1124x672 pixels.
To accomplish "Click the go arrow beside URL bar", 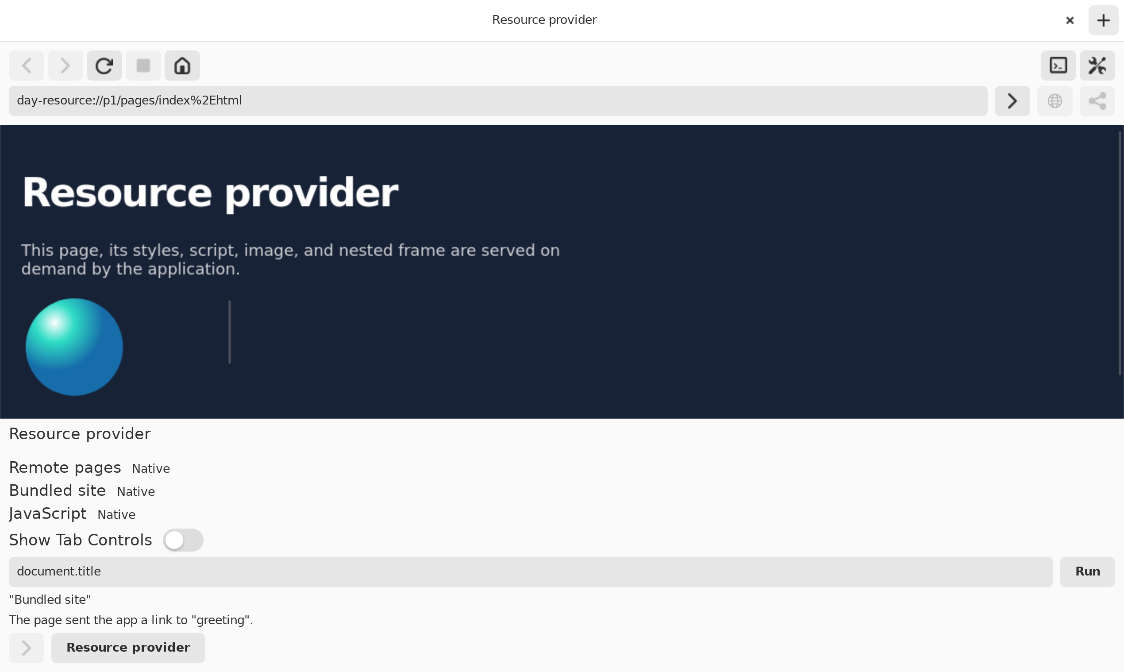I will point(1012,101).
